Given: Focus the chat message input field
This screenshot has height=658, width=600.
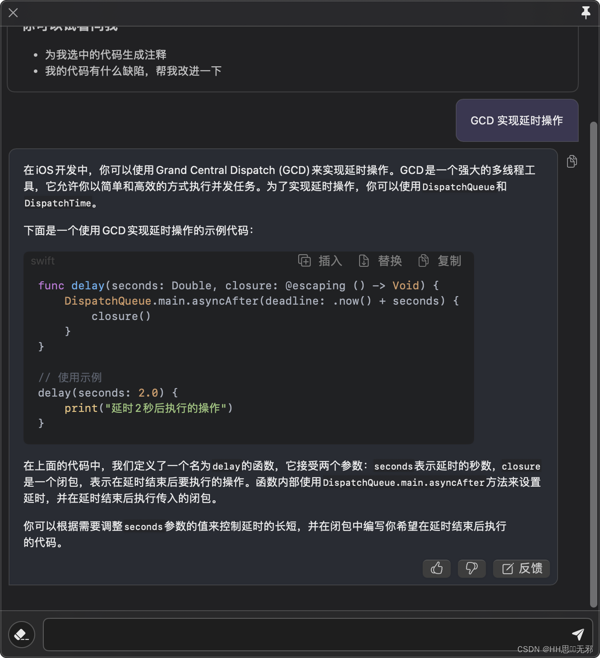Looking at the screenshot, I should tap(318, 635).
